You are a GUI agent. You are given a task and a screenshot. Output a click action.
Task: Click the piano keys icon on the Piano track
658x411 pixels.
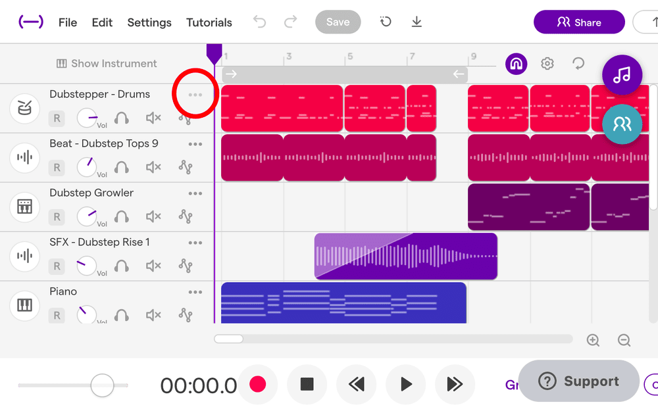(x=24, y=306)
